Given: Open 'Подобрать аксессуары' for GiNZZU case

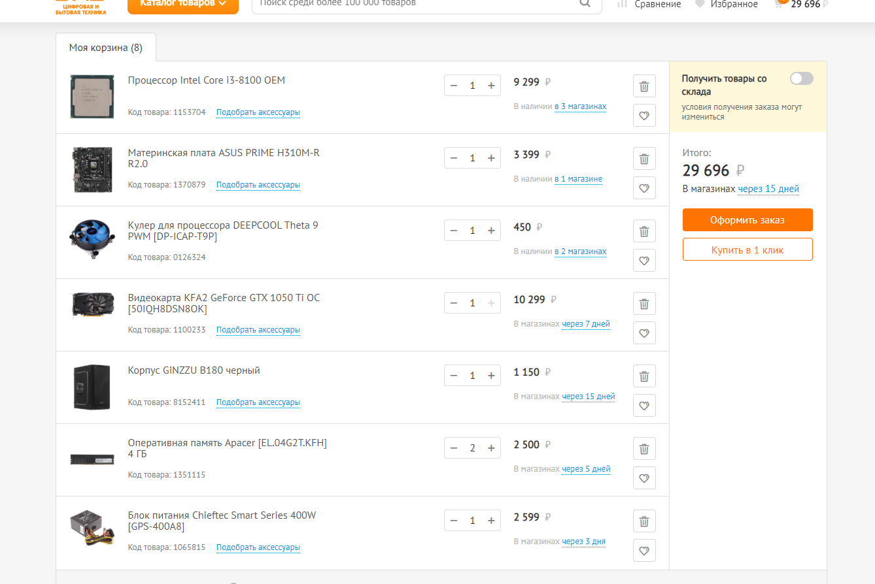Looking at the screenshot, I should point(258,402).
